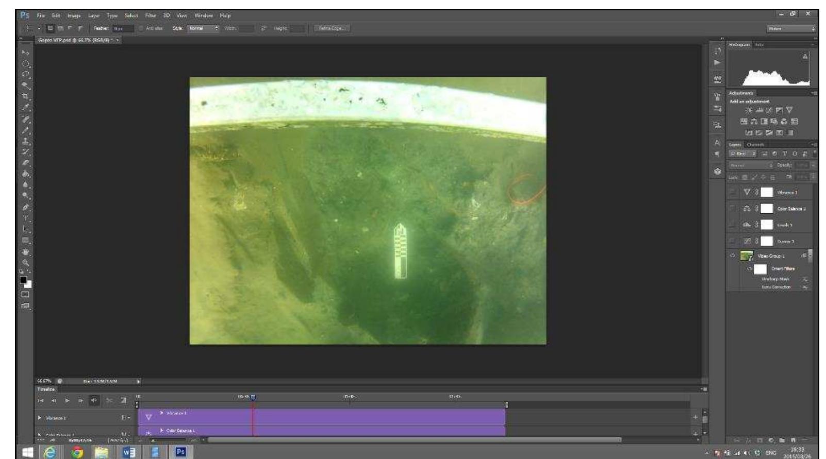Add a Color Balance adjustment icon
The width and height of the screenshot is (826, 459).
pyautogui.click(x=754, y=122)
